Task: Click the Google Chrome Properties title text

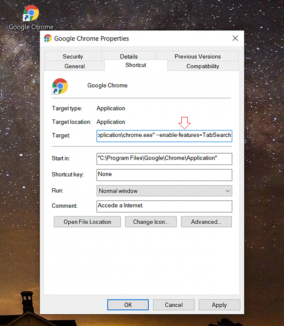Action: coord(91,39)
